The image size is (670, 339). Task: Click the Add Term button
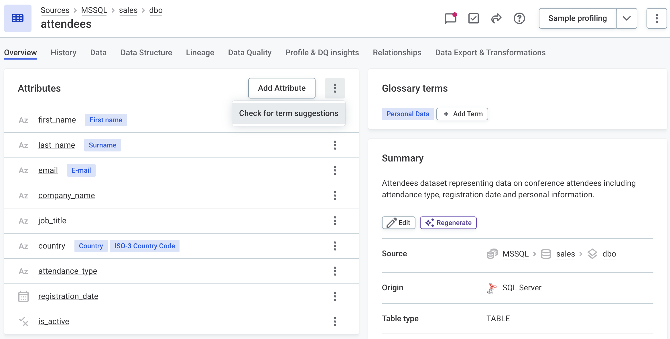tap(462, 114)
